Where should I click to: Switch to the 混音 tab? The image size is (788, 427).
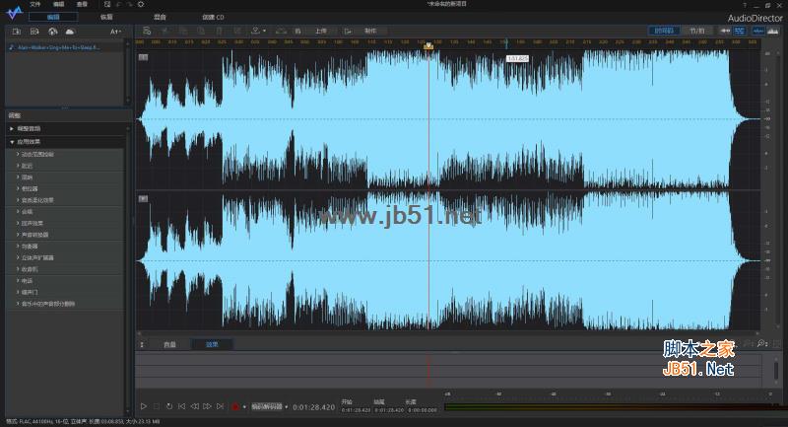160,17
